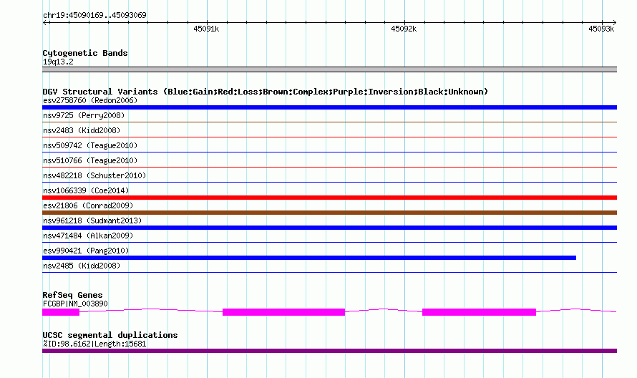The height and width of the screenshot is (378, 637).
Task: Click the 19q13.2 band label
Action: coord(58,62)
